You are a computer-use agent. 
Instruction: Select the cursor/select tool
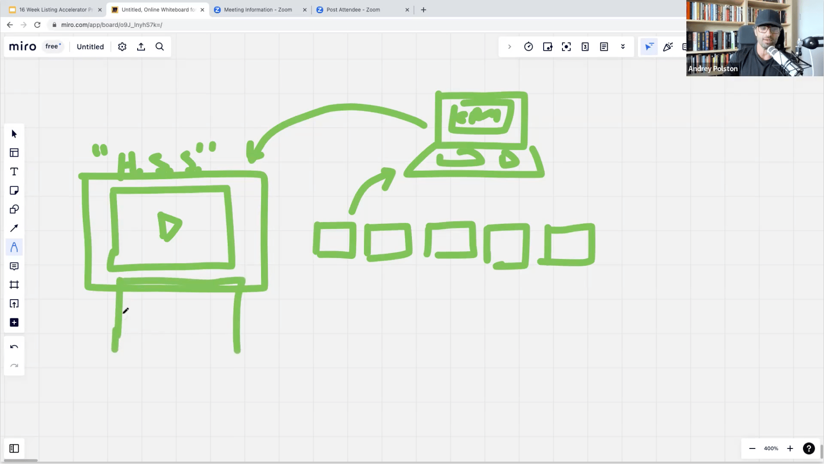14,134
